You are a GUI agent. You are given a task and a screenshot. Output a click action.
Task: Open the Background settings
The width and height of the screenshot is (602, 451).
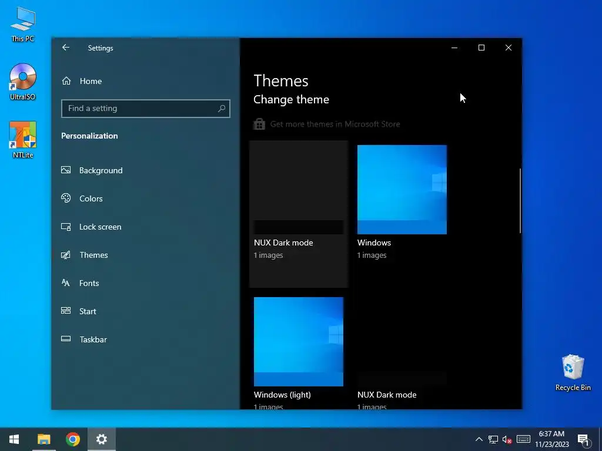tap(146, 170)
